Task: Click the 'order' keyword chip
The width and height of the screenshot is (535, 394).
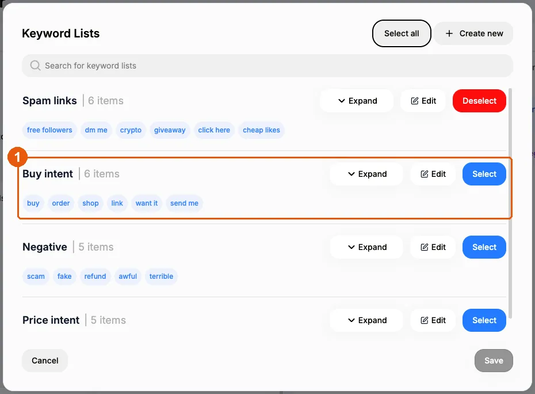Action: [61, 203]
